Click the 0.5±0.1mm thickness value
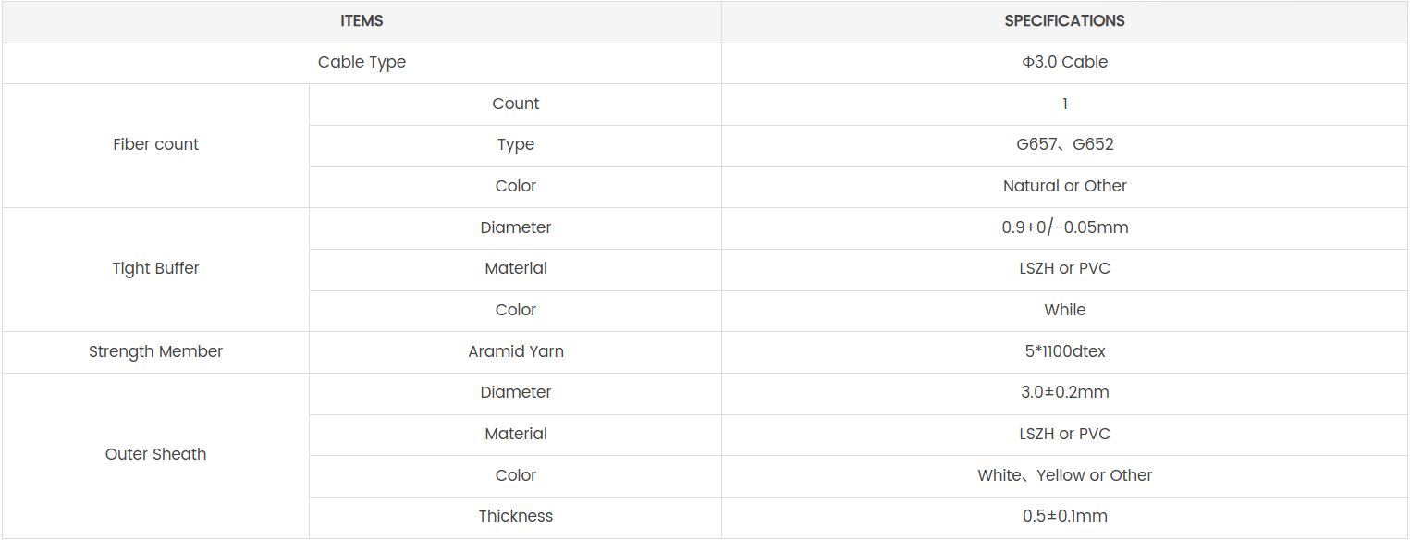 pos(1064,517)
